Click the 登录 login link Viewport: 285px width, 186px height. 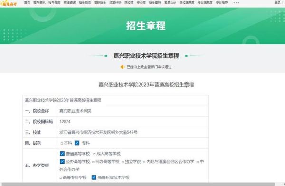(x=277, y=2)
